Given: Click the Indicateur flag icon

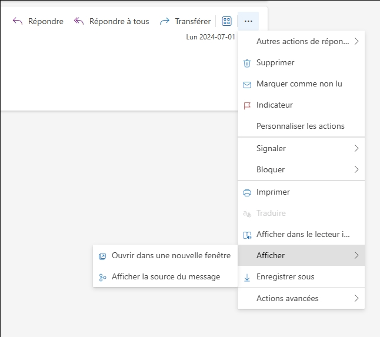Looking at the screenshot, I should click(247, 106).
